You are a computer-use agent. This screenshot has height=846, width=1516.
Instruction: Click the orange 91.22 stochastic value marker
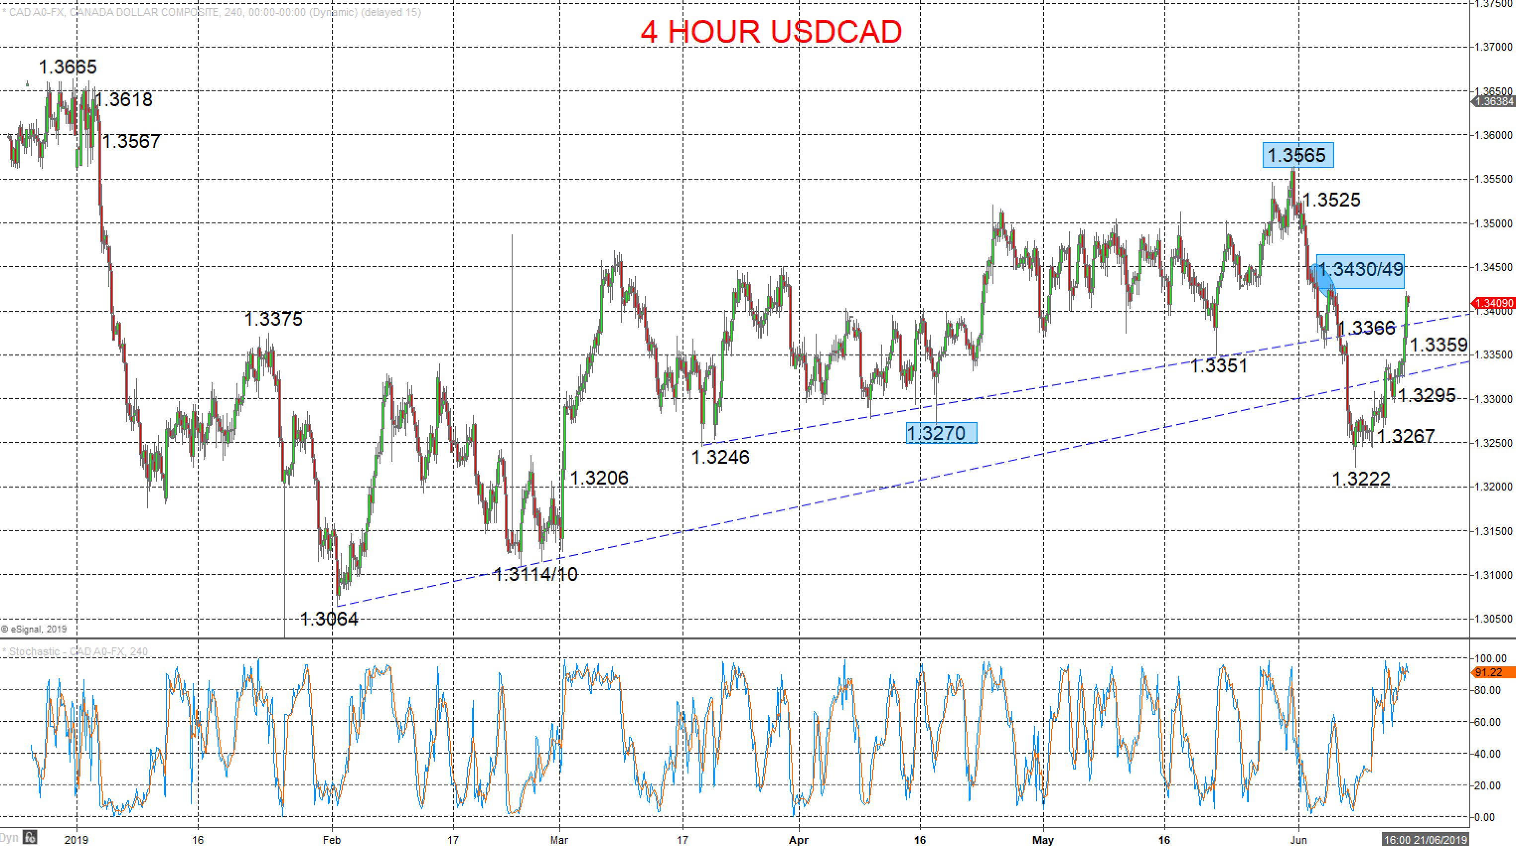click(1493, 672)
